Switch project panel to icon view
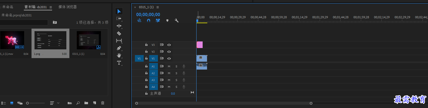 point(12,103)
